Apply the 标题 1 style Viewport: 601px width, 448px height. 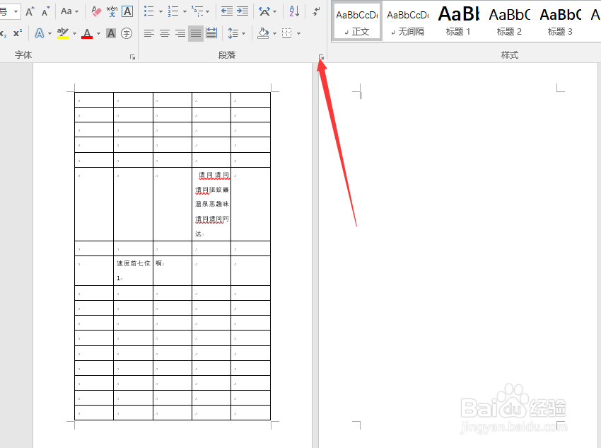tap(458, 21)
